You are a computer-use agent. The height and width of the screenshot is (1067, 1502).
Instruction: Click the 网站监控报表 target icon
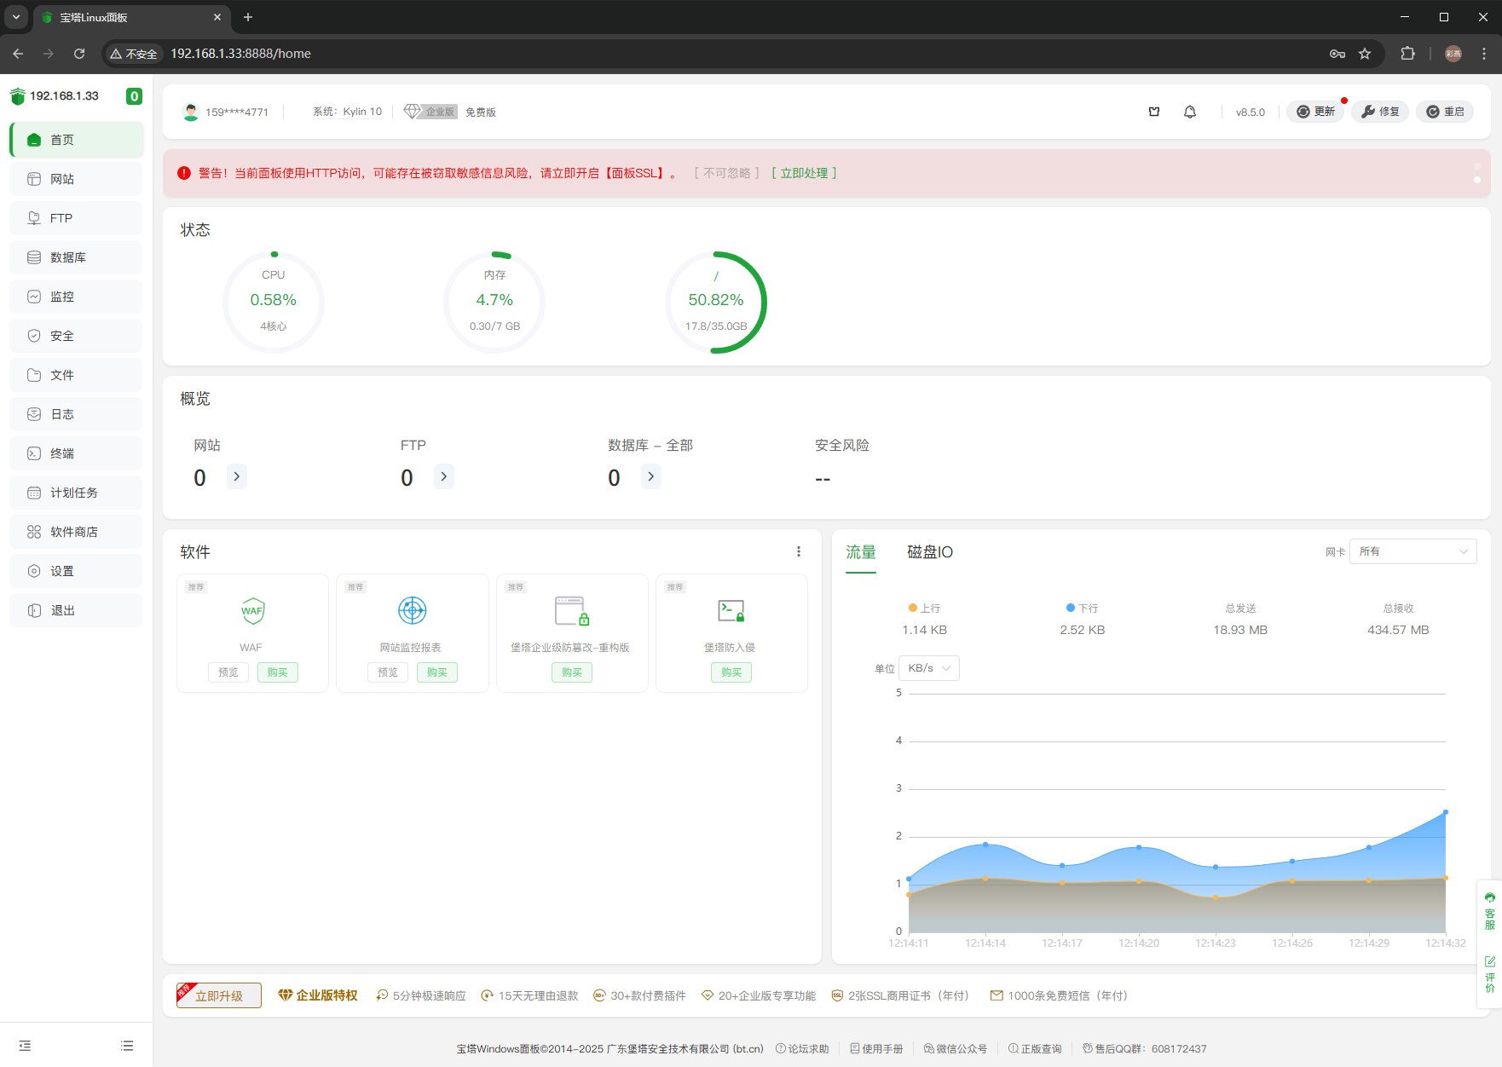pos(413,611)
